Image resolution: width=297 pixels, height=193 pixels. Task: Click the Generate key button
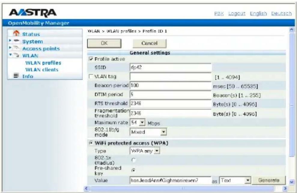[x=268, y=180]
